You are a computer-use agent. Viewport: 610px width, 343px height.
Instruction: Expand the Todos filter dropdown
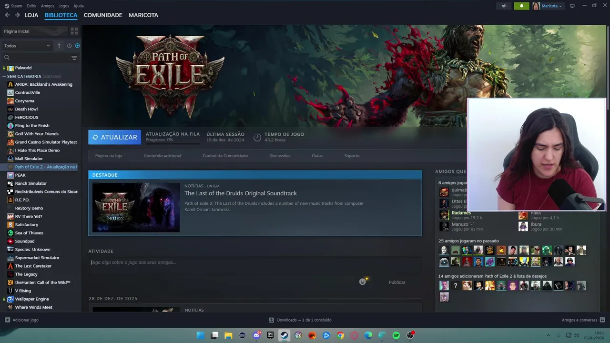pyautogui.click(x=27, y=46)
